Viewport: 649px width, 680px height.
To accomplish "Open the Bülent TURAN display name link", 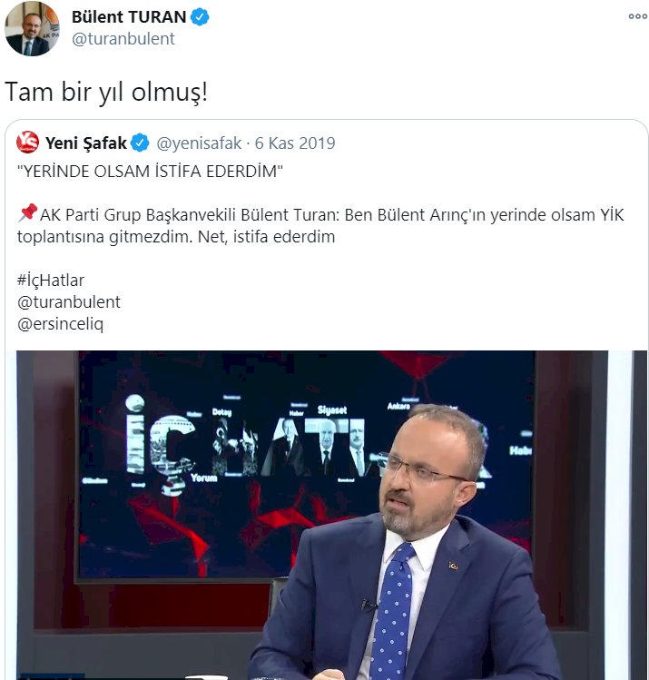I will 129,17.
